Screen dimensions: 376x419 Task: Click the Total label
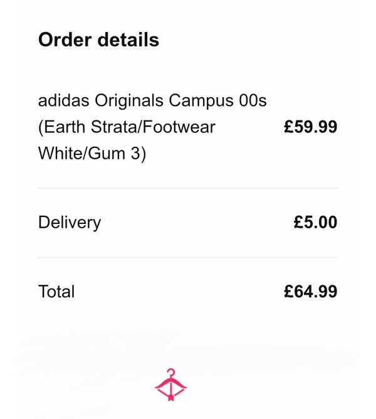click(x=56, y=291)
